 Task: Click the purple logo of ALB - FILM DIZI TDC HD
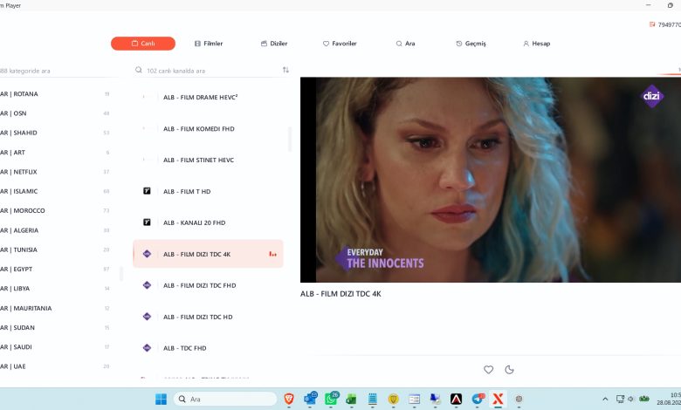pos(147,317)
